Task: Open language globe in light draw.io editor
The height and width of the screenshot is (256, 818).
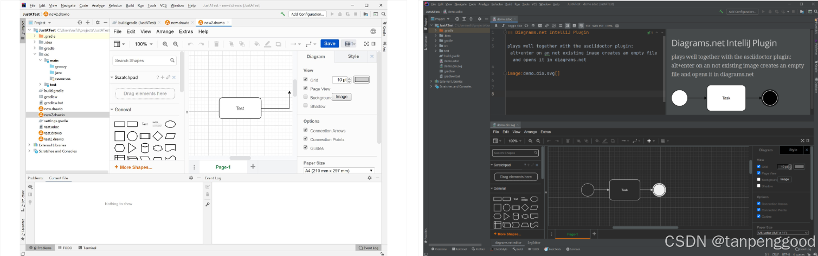Action: [373, 31]
